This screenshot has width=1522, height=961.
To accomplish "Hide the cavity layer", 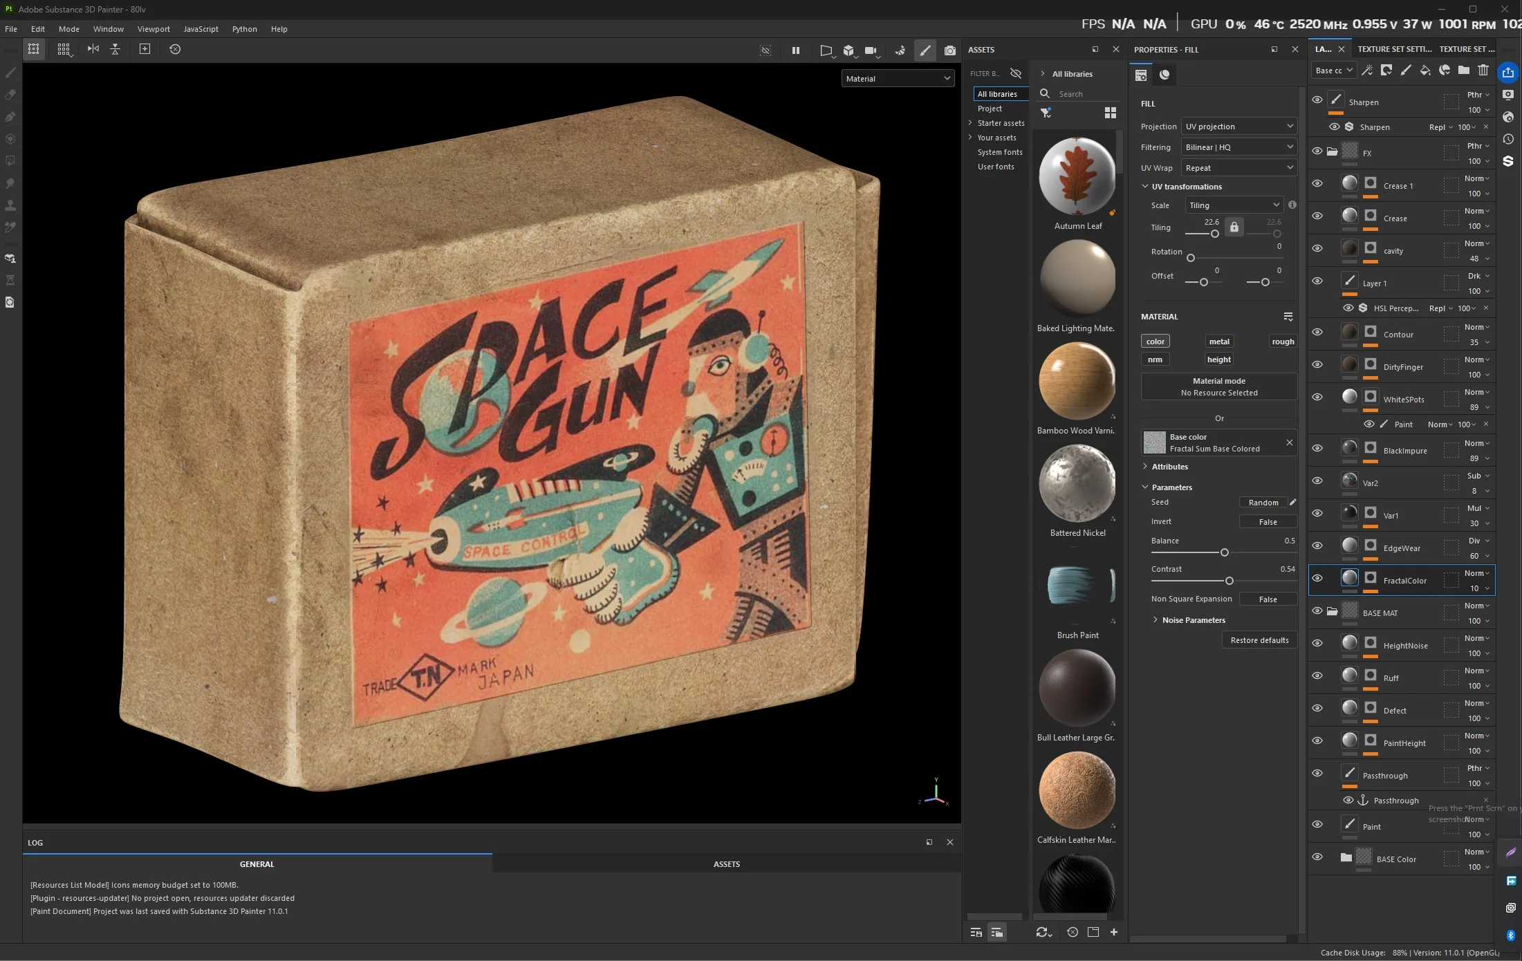I will click(x=1317, y=249).
